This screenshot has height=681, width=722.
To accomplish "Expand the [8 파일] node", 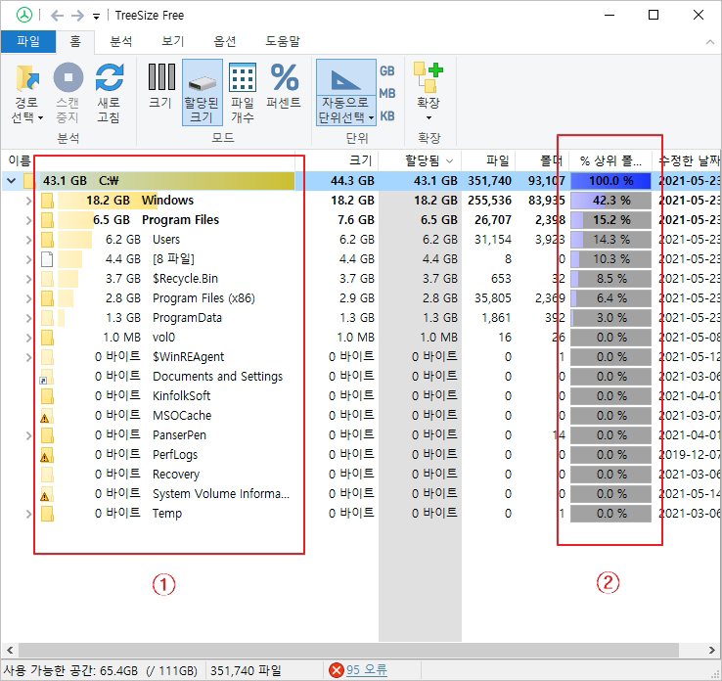I will point(28,259).
